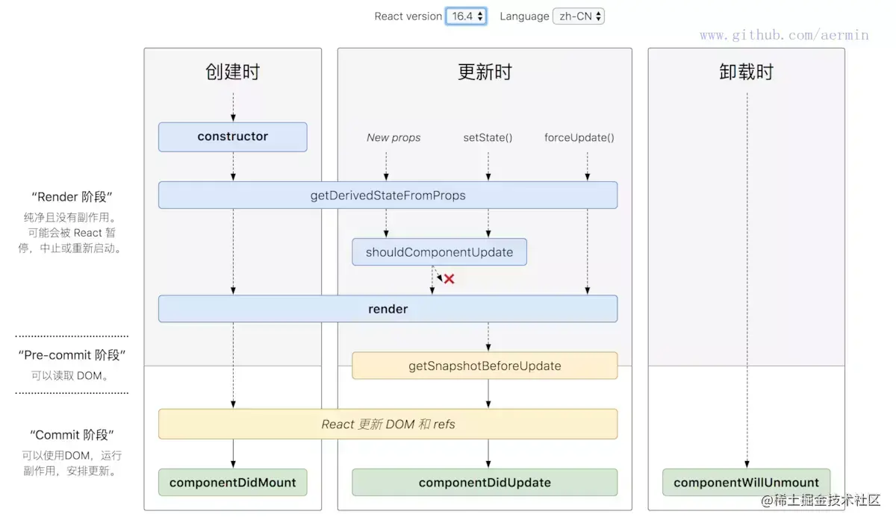Screen dimensions: 896x523
Task: Select the constructor lifecycle box
Action: click(232, 137)
